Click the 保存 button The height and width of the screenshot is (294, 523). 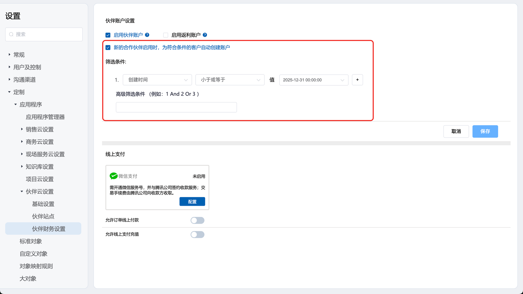(485, 131)
